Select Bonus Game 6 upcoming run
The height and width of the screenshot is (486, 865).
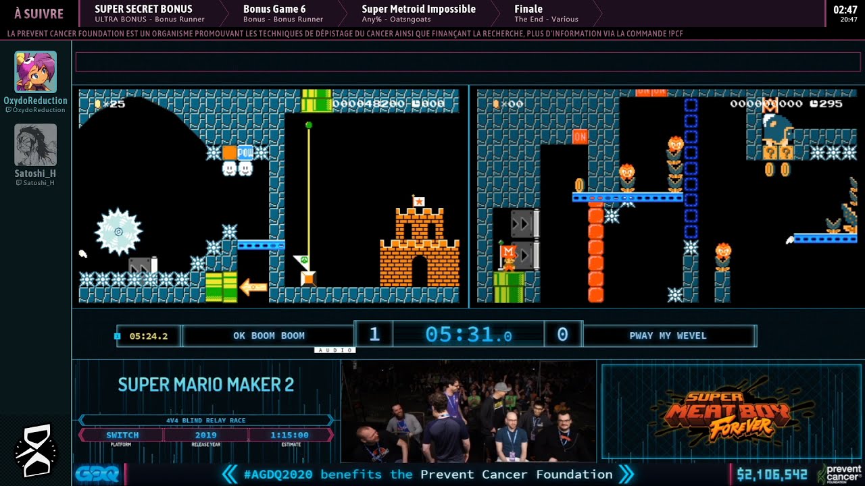point(282,13)
